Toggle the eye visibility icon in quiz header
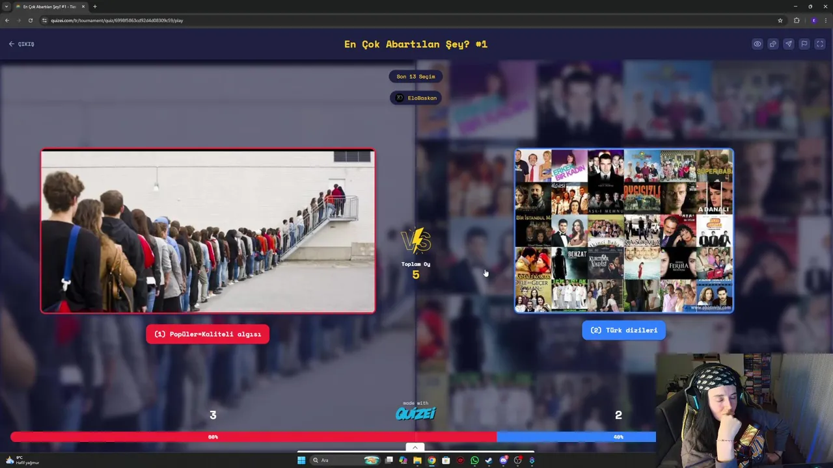This screenshot has height=468, width=833. (758, 44)
